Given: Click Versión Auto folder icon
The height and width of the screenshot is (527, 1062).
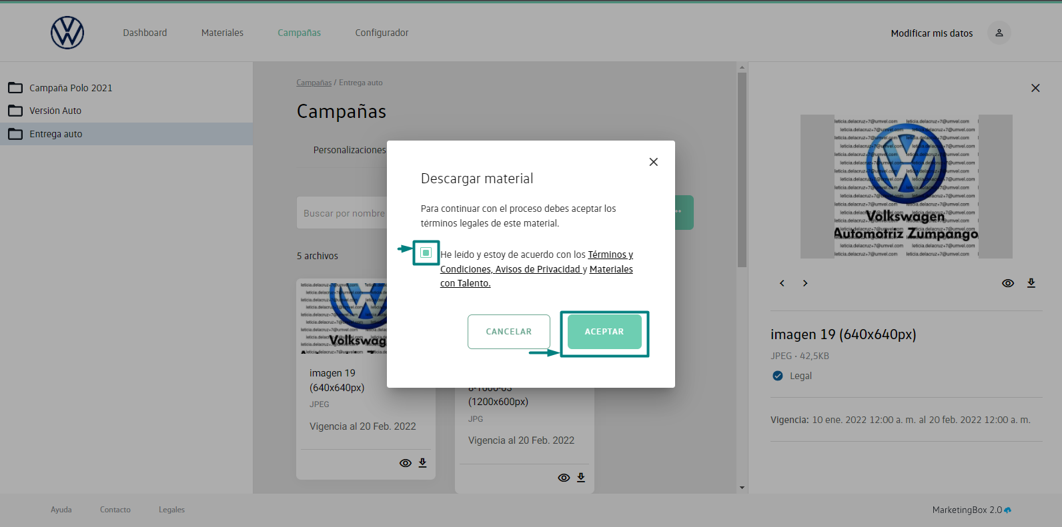Looking at the screenshot, I should 15,111.
